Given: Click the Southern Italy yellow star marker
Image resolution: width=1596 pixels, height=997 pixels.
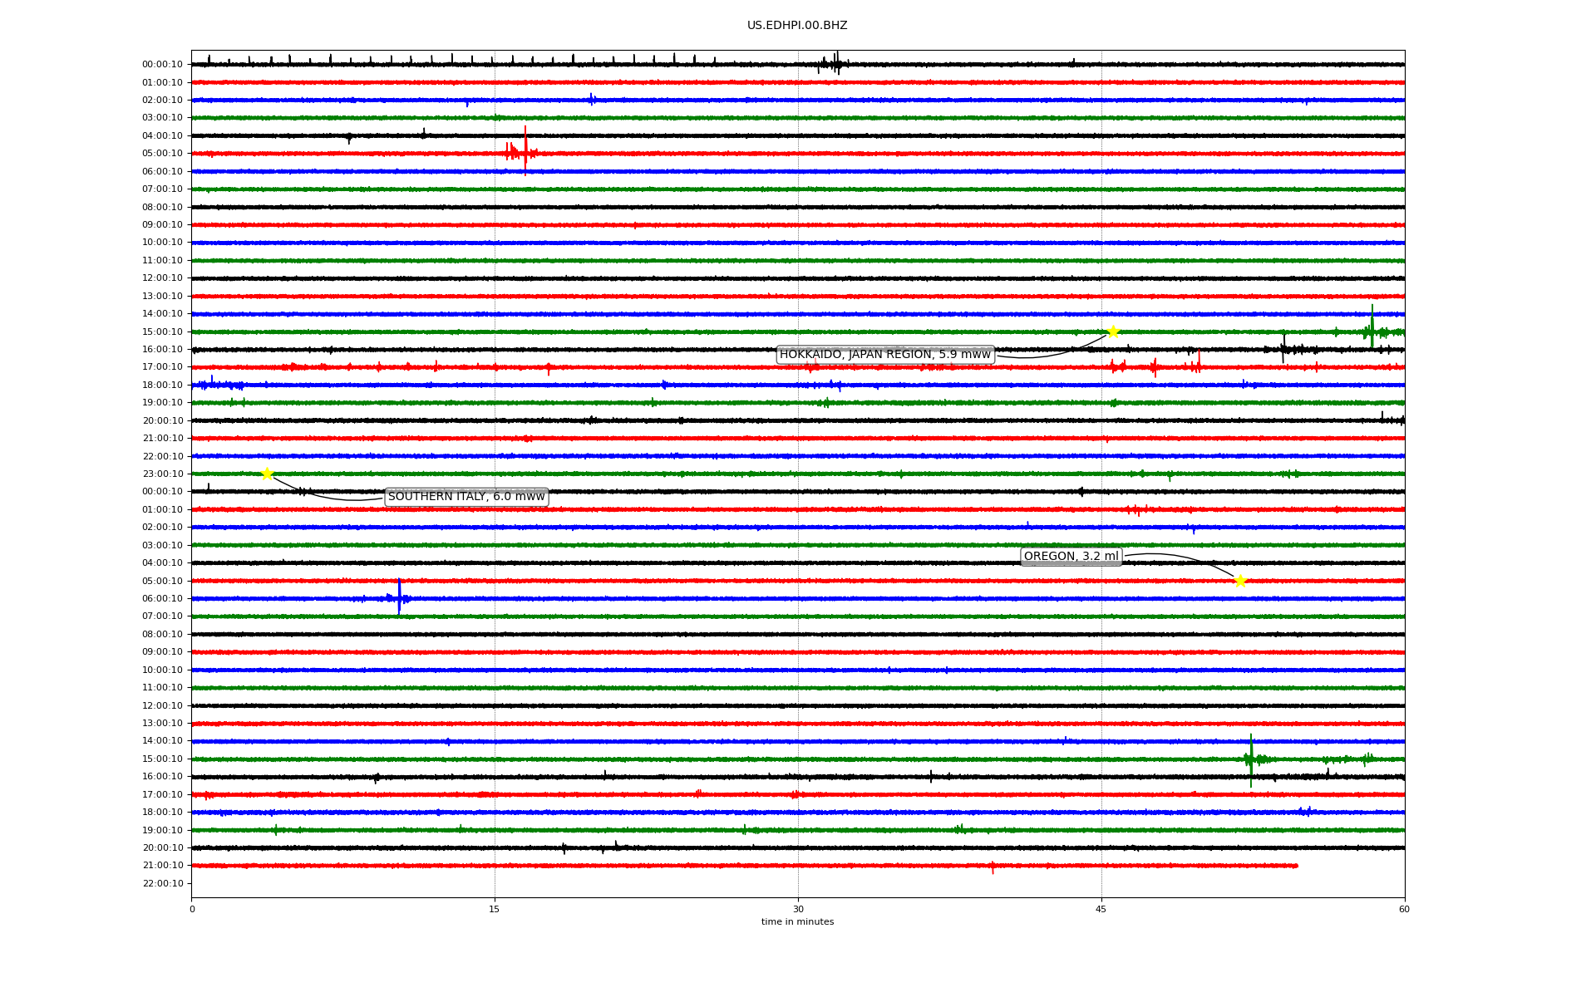Looking at the screenshot, I should [267, 474].
